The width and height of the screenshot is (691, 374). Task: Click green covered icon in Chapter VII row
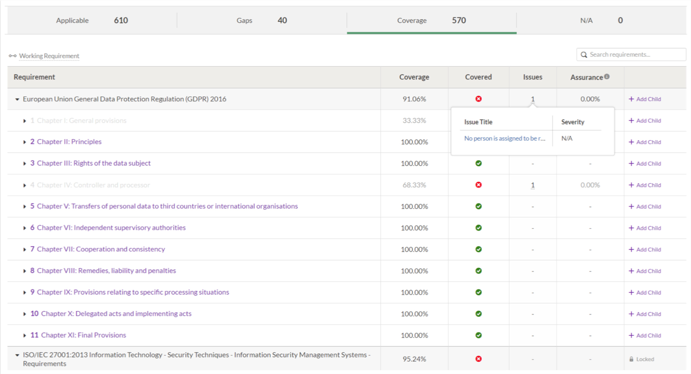pos(478,249)
